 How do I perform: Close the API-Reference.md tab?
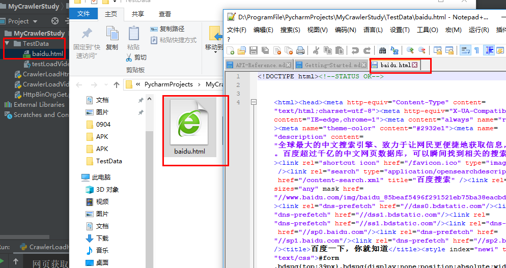pos(289,65)
